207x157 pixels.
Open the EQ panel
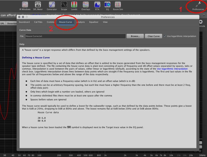pos(107,5)
